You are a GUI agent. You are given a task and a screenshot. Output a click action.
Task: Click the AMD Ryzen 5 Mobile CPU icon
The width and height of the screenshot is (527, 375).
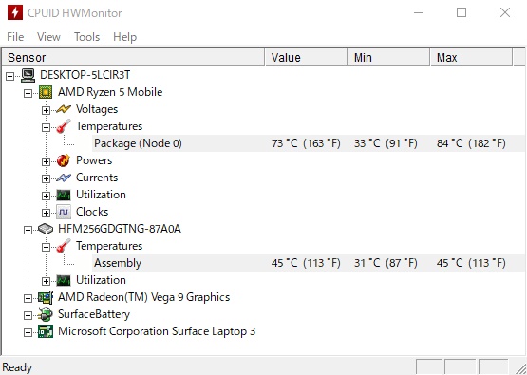46,92
